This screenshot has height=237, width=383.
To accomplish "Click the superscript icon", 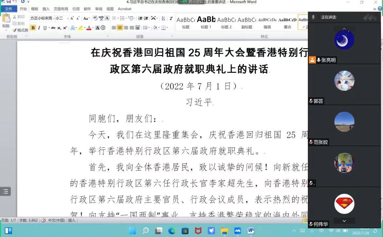I will tap(65, 28).
